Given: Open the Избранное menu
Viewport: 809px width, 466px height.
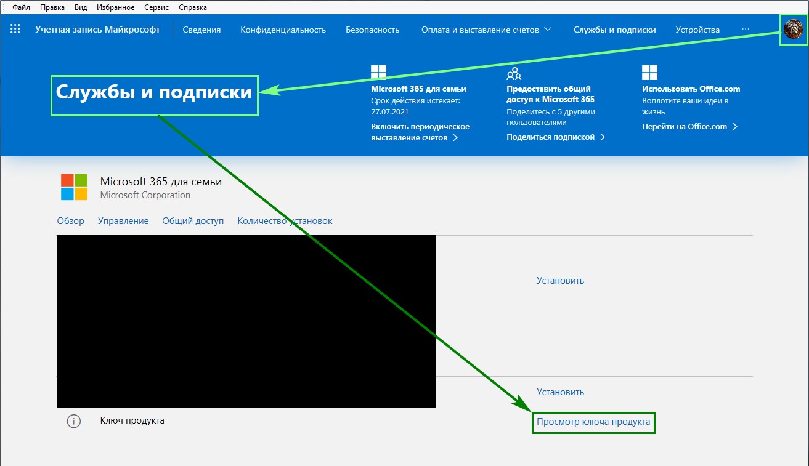Looking at the screenshot, I should pos(114,7).
